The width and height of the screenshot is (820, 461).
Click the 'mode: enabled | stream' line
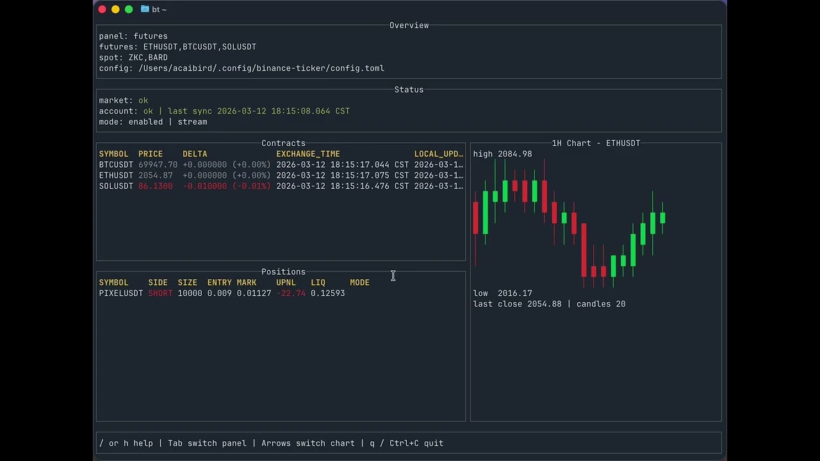(153, 122)
